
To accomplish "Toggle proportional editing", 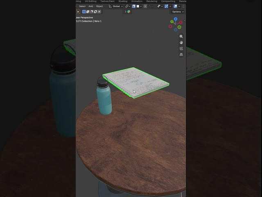I will [145, 6].
